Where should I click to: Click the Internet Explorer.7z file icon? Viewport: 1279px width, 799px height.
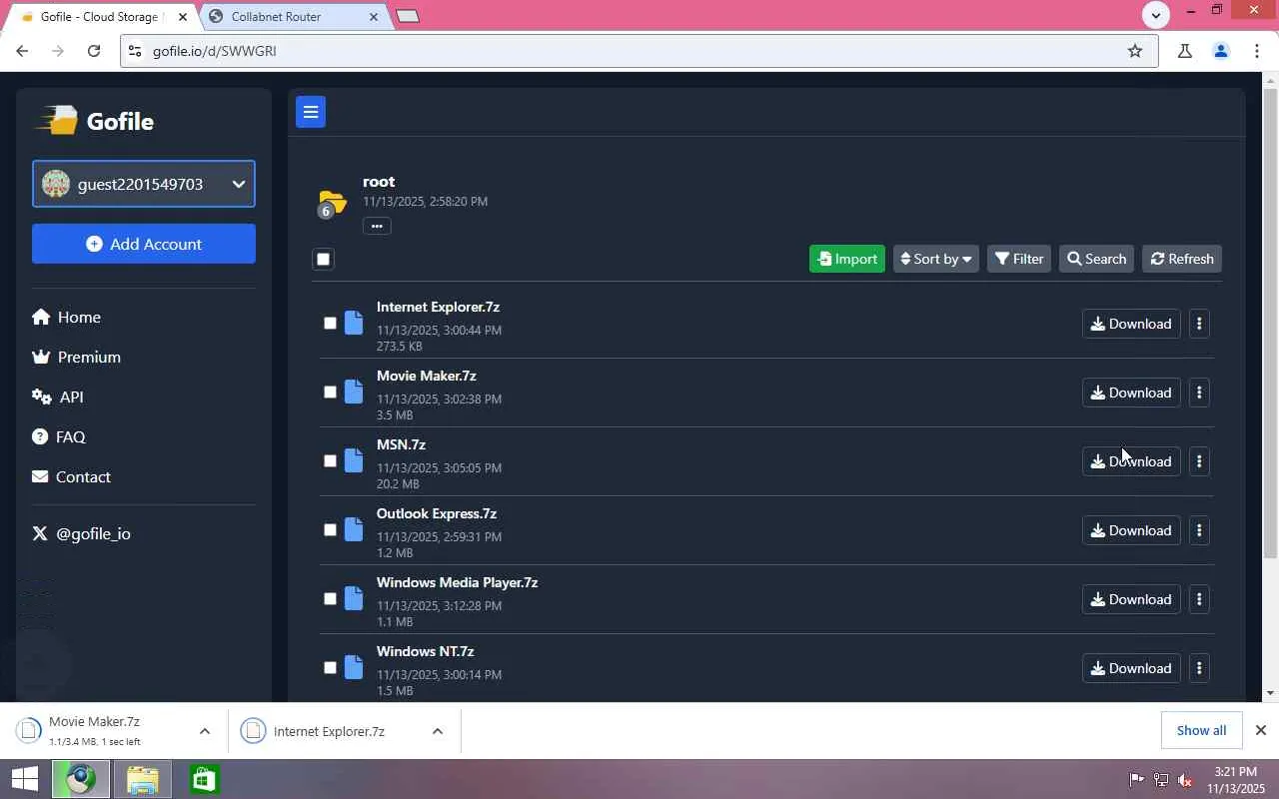click(x=354, y=323)
